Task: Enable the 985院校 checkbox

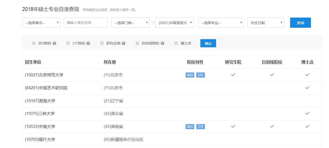Action: point(34,43)
